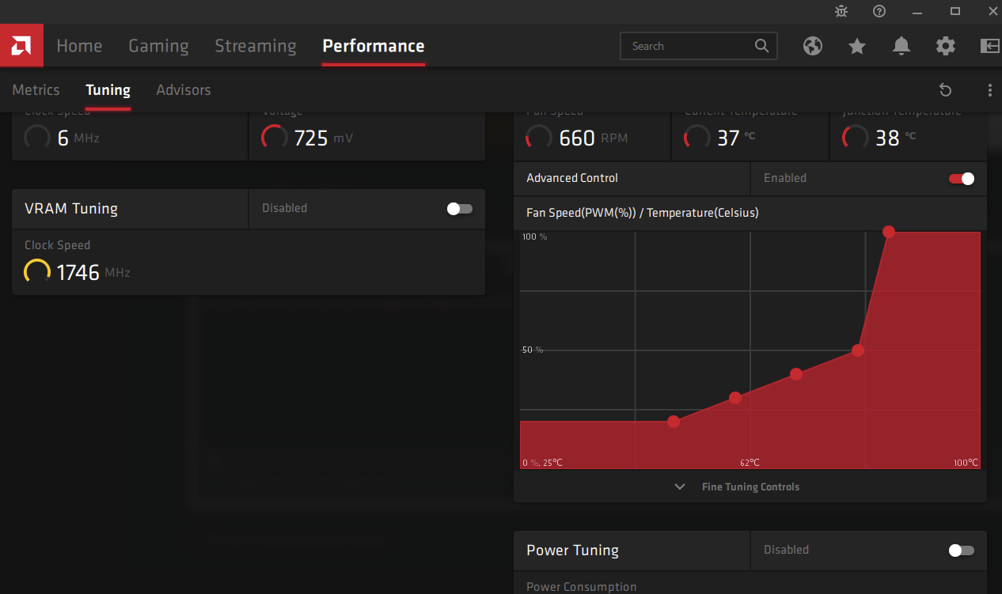
Task: Open the web browser globe icon
Action: (x=813, y=46)
